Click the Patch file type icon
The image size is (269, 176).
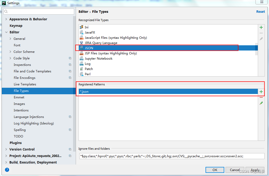[x=81, y=69]
